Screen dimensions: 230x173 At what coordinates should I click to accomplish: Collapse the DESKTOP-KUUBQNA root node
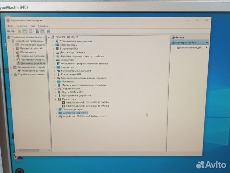click(x=49, y=37)
